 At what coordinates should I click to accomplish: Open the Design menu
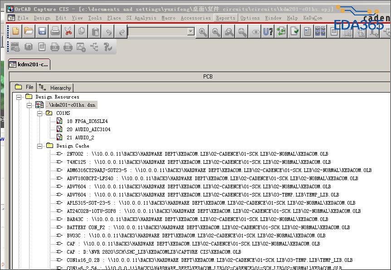pyautogui.click(x=42, y=18)
